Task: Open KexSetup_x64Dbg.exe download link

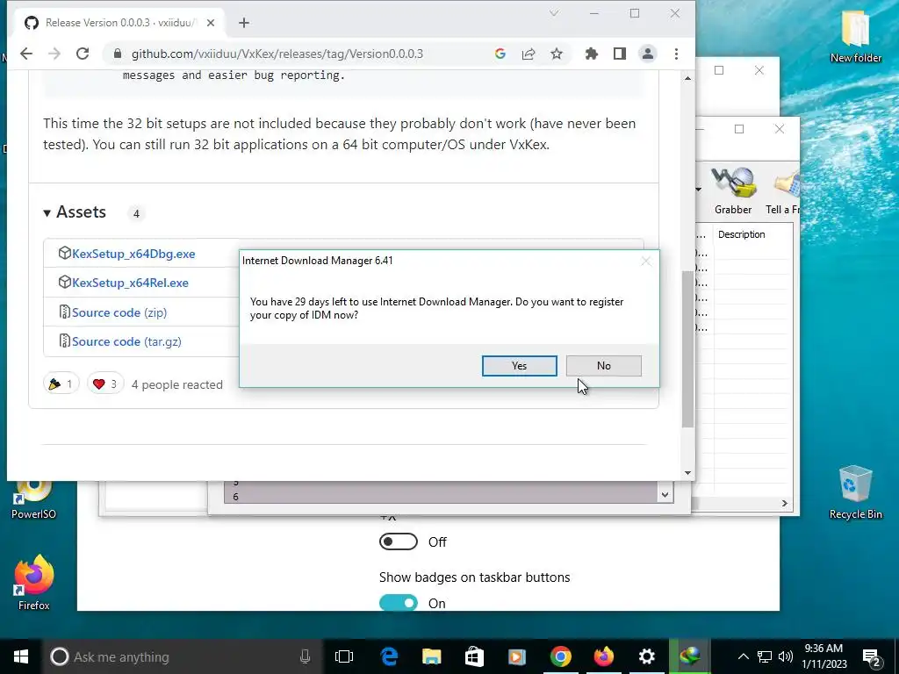Action: tap(133, 254)
